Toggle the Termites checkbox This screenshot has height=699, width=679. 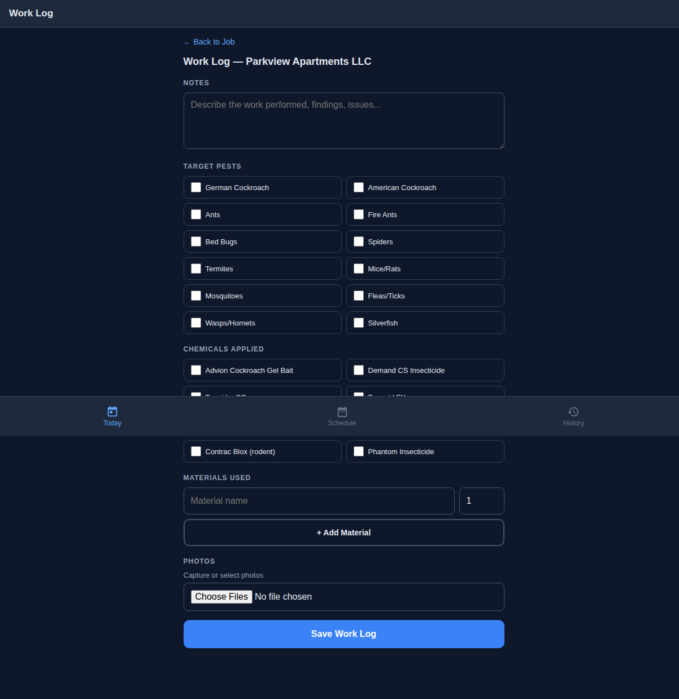[196, 268]
